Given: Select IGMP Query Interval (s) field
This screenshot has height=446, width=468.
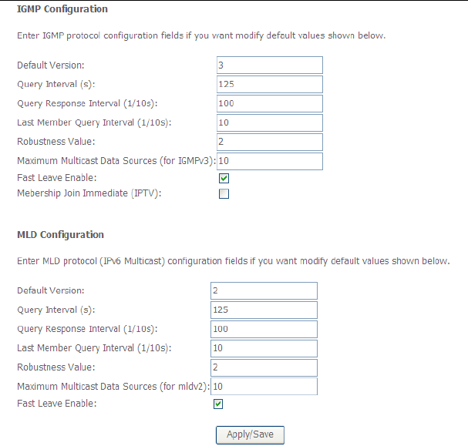Looking at the screenshot, I should click(270, 84).
